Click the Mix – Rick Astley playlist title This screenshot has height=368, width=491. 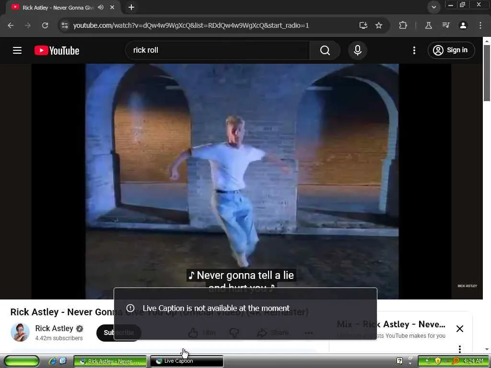391,324
